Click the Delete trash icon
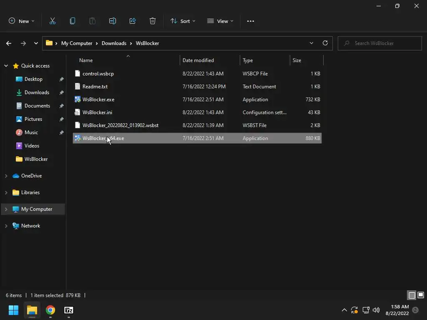This screenshot has height=320, width=427. pyautogui.click(x=153, y=21)
